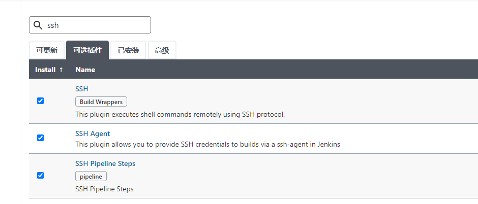Deselect the SSH Pipeline Steps checkbox
The image size is (478, 204).
point(41,175)
